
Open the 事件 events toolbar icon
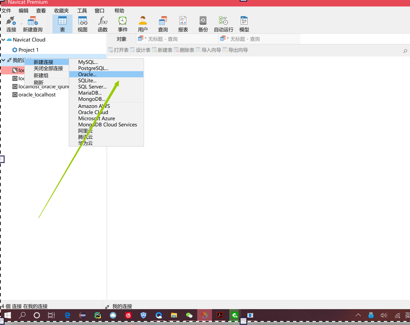click(x=123, y=24)
